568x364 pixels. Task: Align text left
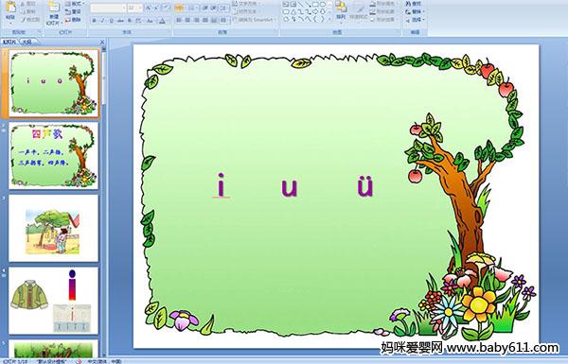point(179,20)
